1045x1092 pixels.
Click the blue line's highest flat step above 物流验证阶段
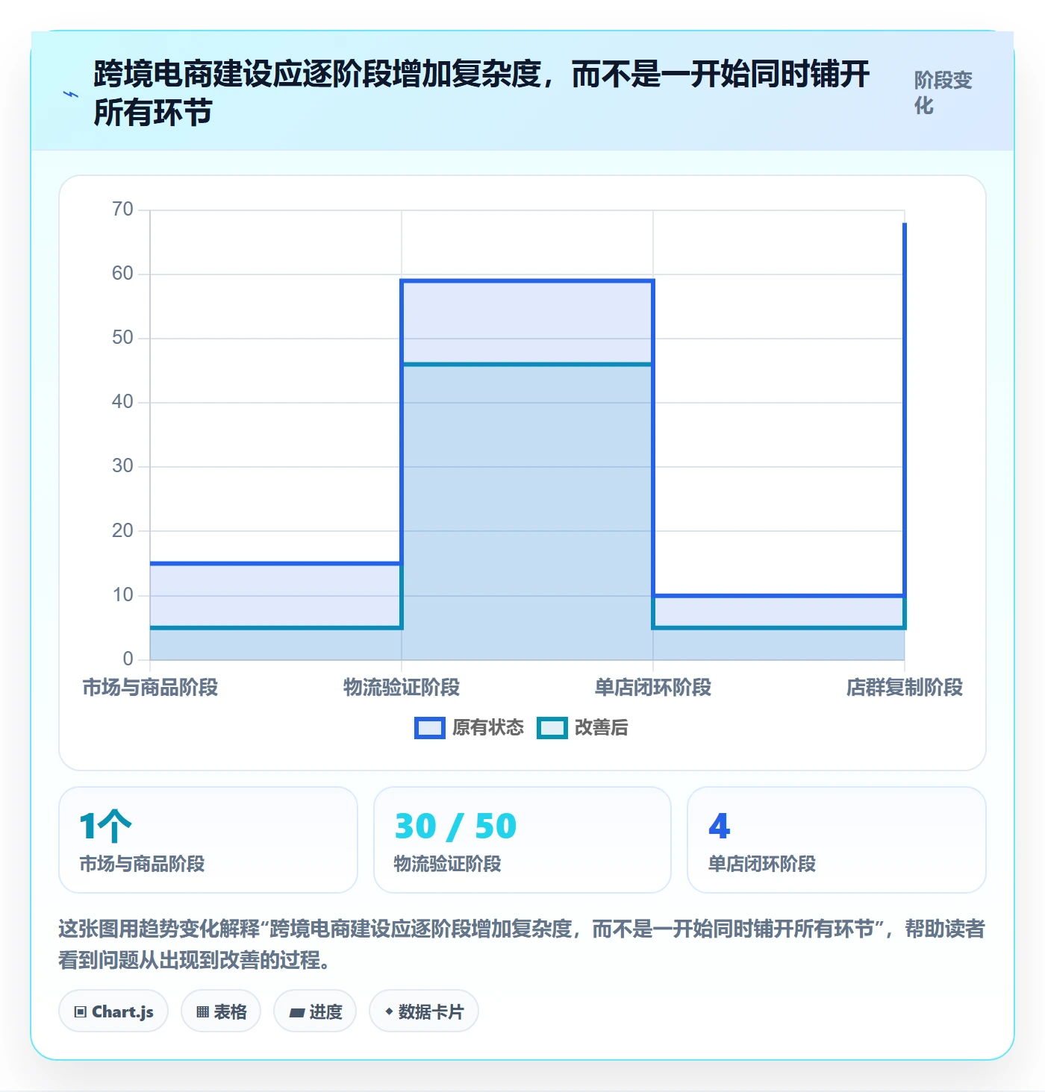[x=527, y=281]
